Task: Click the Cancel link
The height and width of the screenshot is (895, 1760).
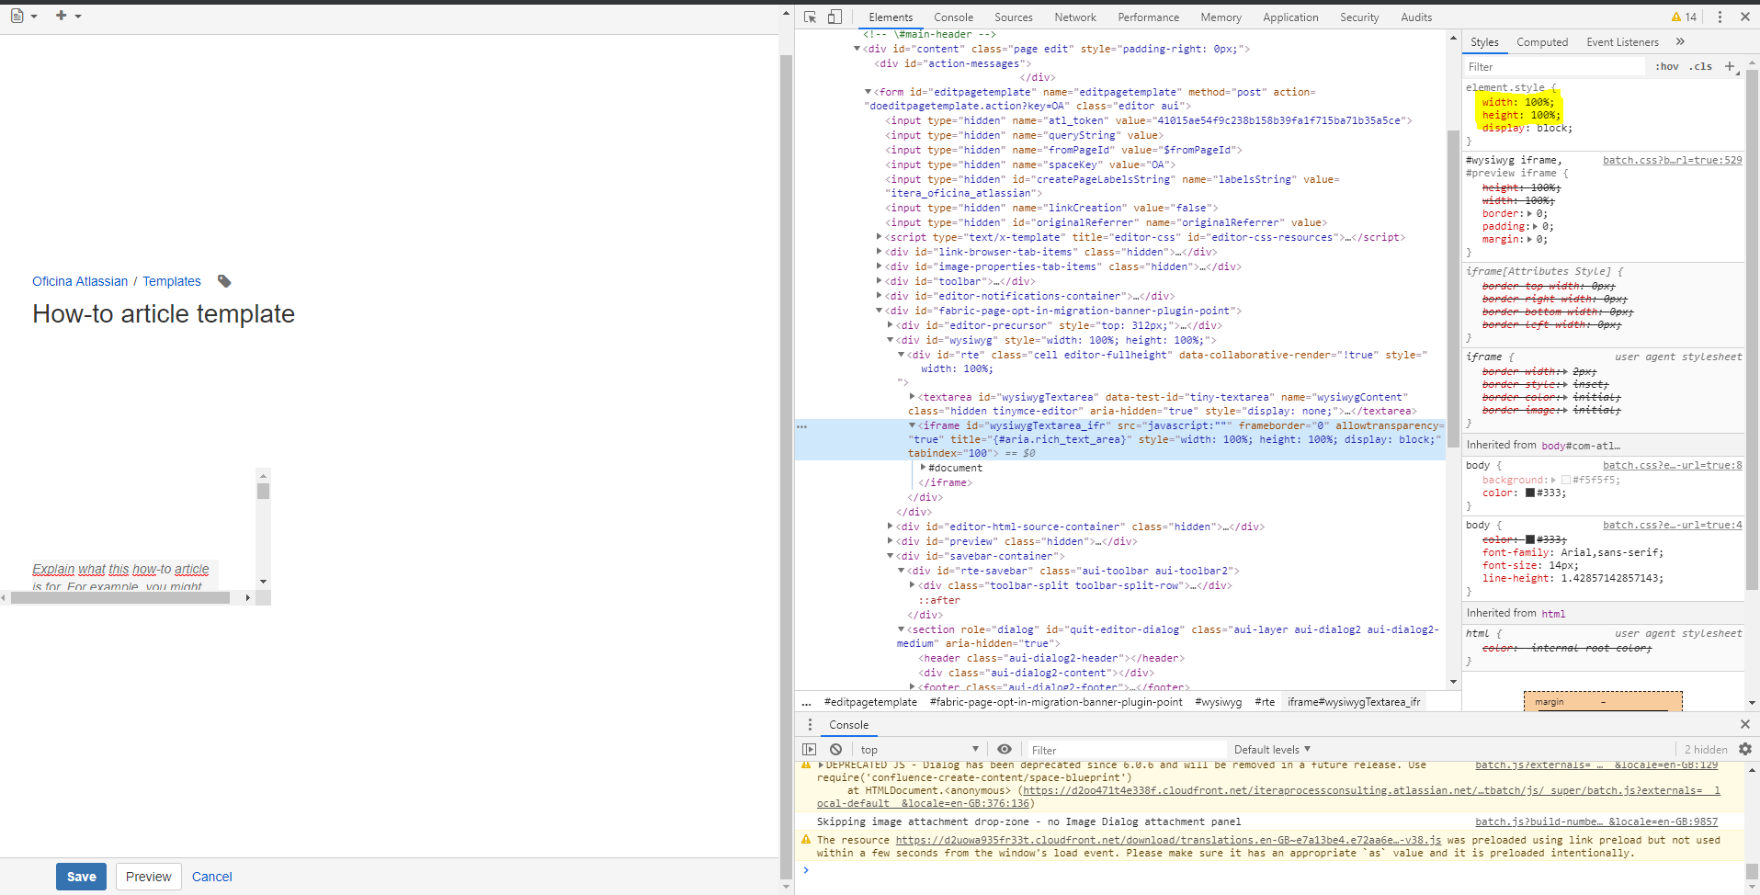Action: pos(211,877)
